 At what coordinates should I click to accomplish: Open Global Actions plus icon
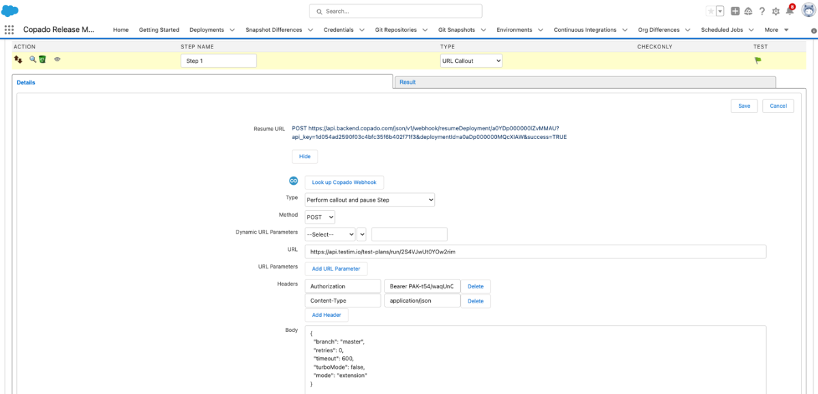click(x=736, y=11)
